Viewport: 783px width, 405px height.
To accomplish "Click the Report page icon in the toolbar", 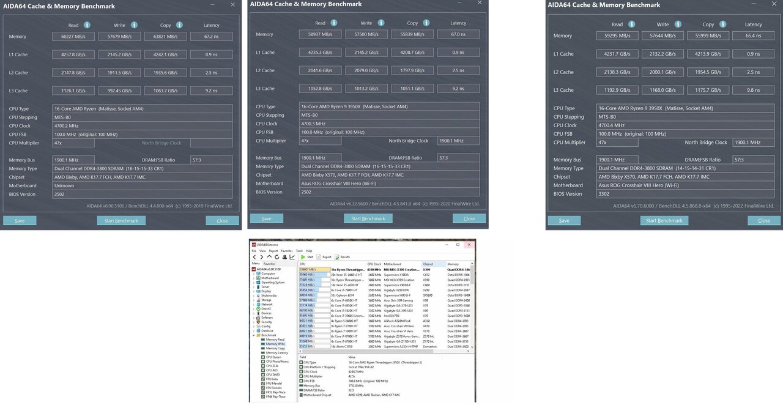I will click(x=318, y=257).
